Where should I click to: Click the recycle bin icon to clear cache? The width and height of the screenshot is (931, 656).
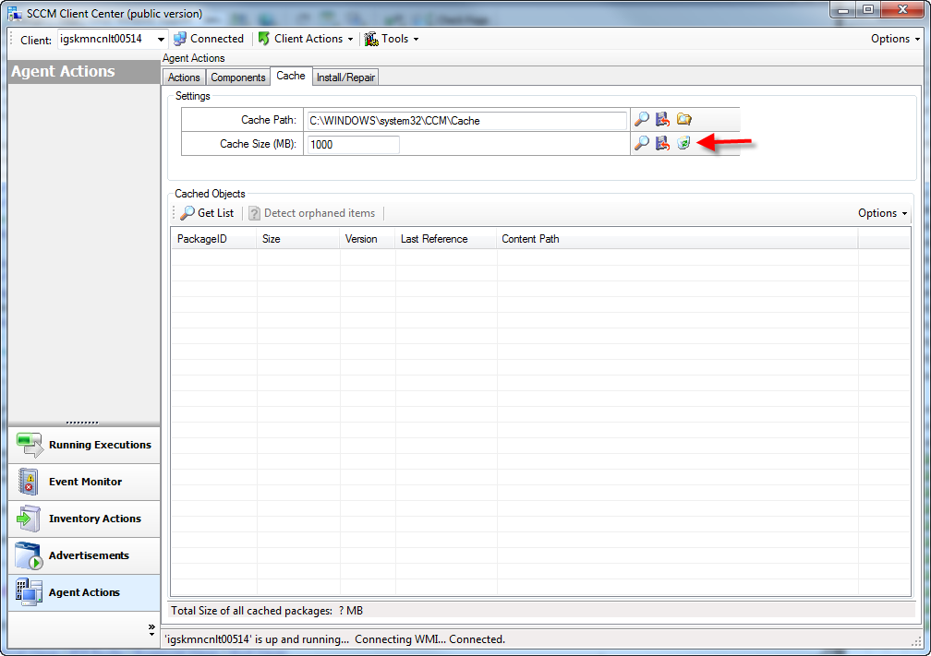(684, 143)
